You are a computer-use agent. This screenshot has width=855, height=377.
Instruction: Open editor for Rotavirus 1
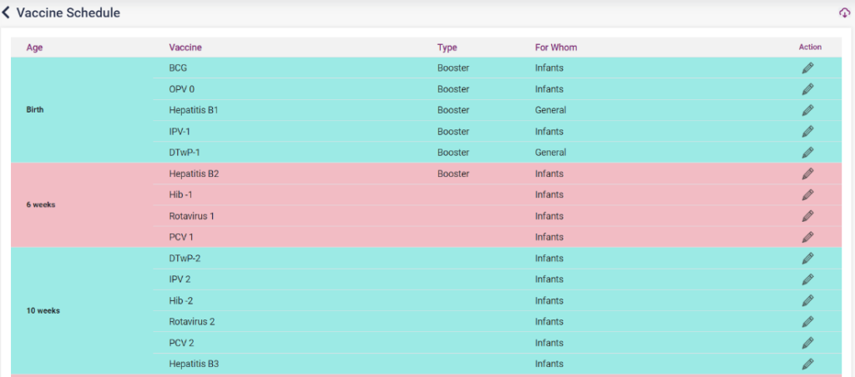point(807,216)
